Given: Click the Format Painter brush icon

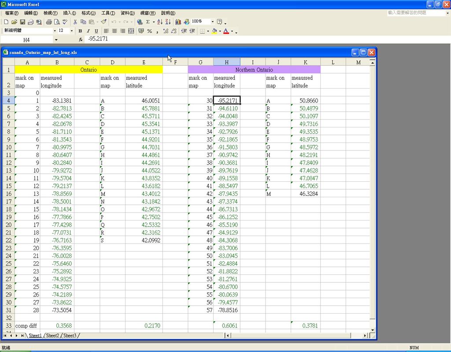Looking at the screenshot, I should (x=104, y=22).
